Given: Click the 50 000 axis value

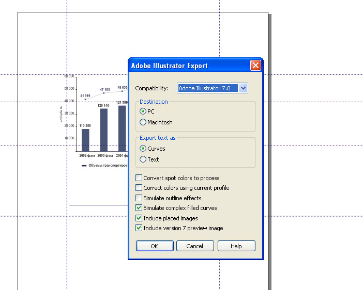Looking at the screenshot, I should point(69,89).
